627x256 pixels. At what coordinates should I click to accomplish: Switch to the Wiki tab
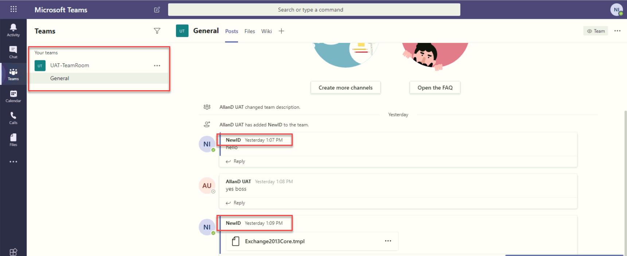point(266,31)
